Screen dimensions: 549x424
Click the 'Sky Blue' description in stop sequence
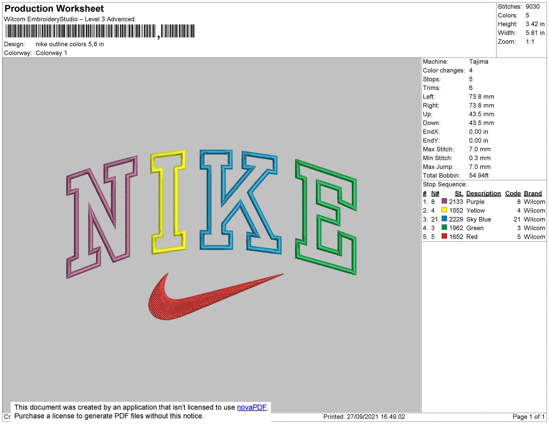pos(479,219)
